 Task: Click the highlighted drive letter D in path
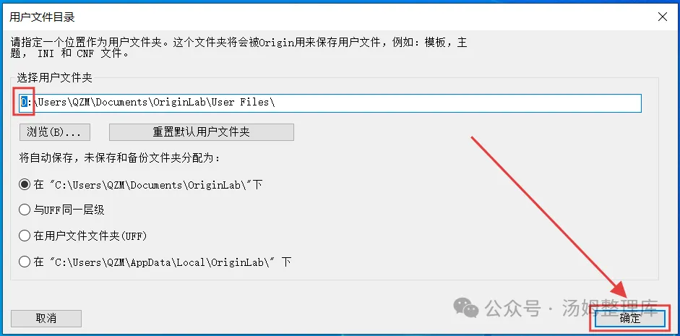(x=24, y=103)
